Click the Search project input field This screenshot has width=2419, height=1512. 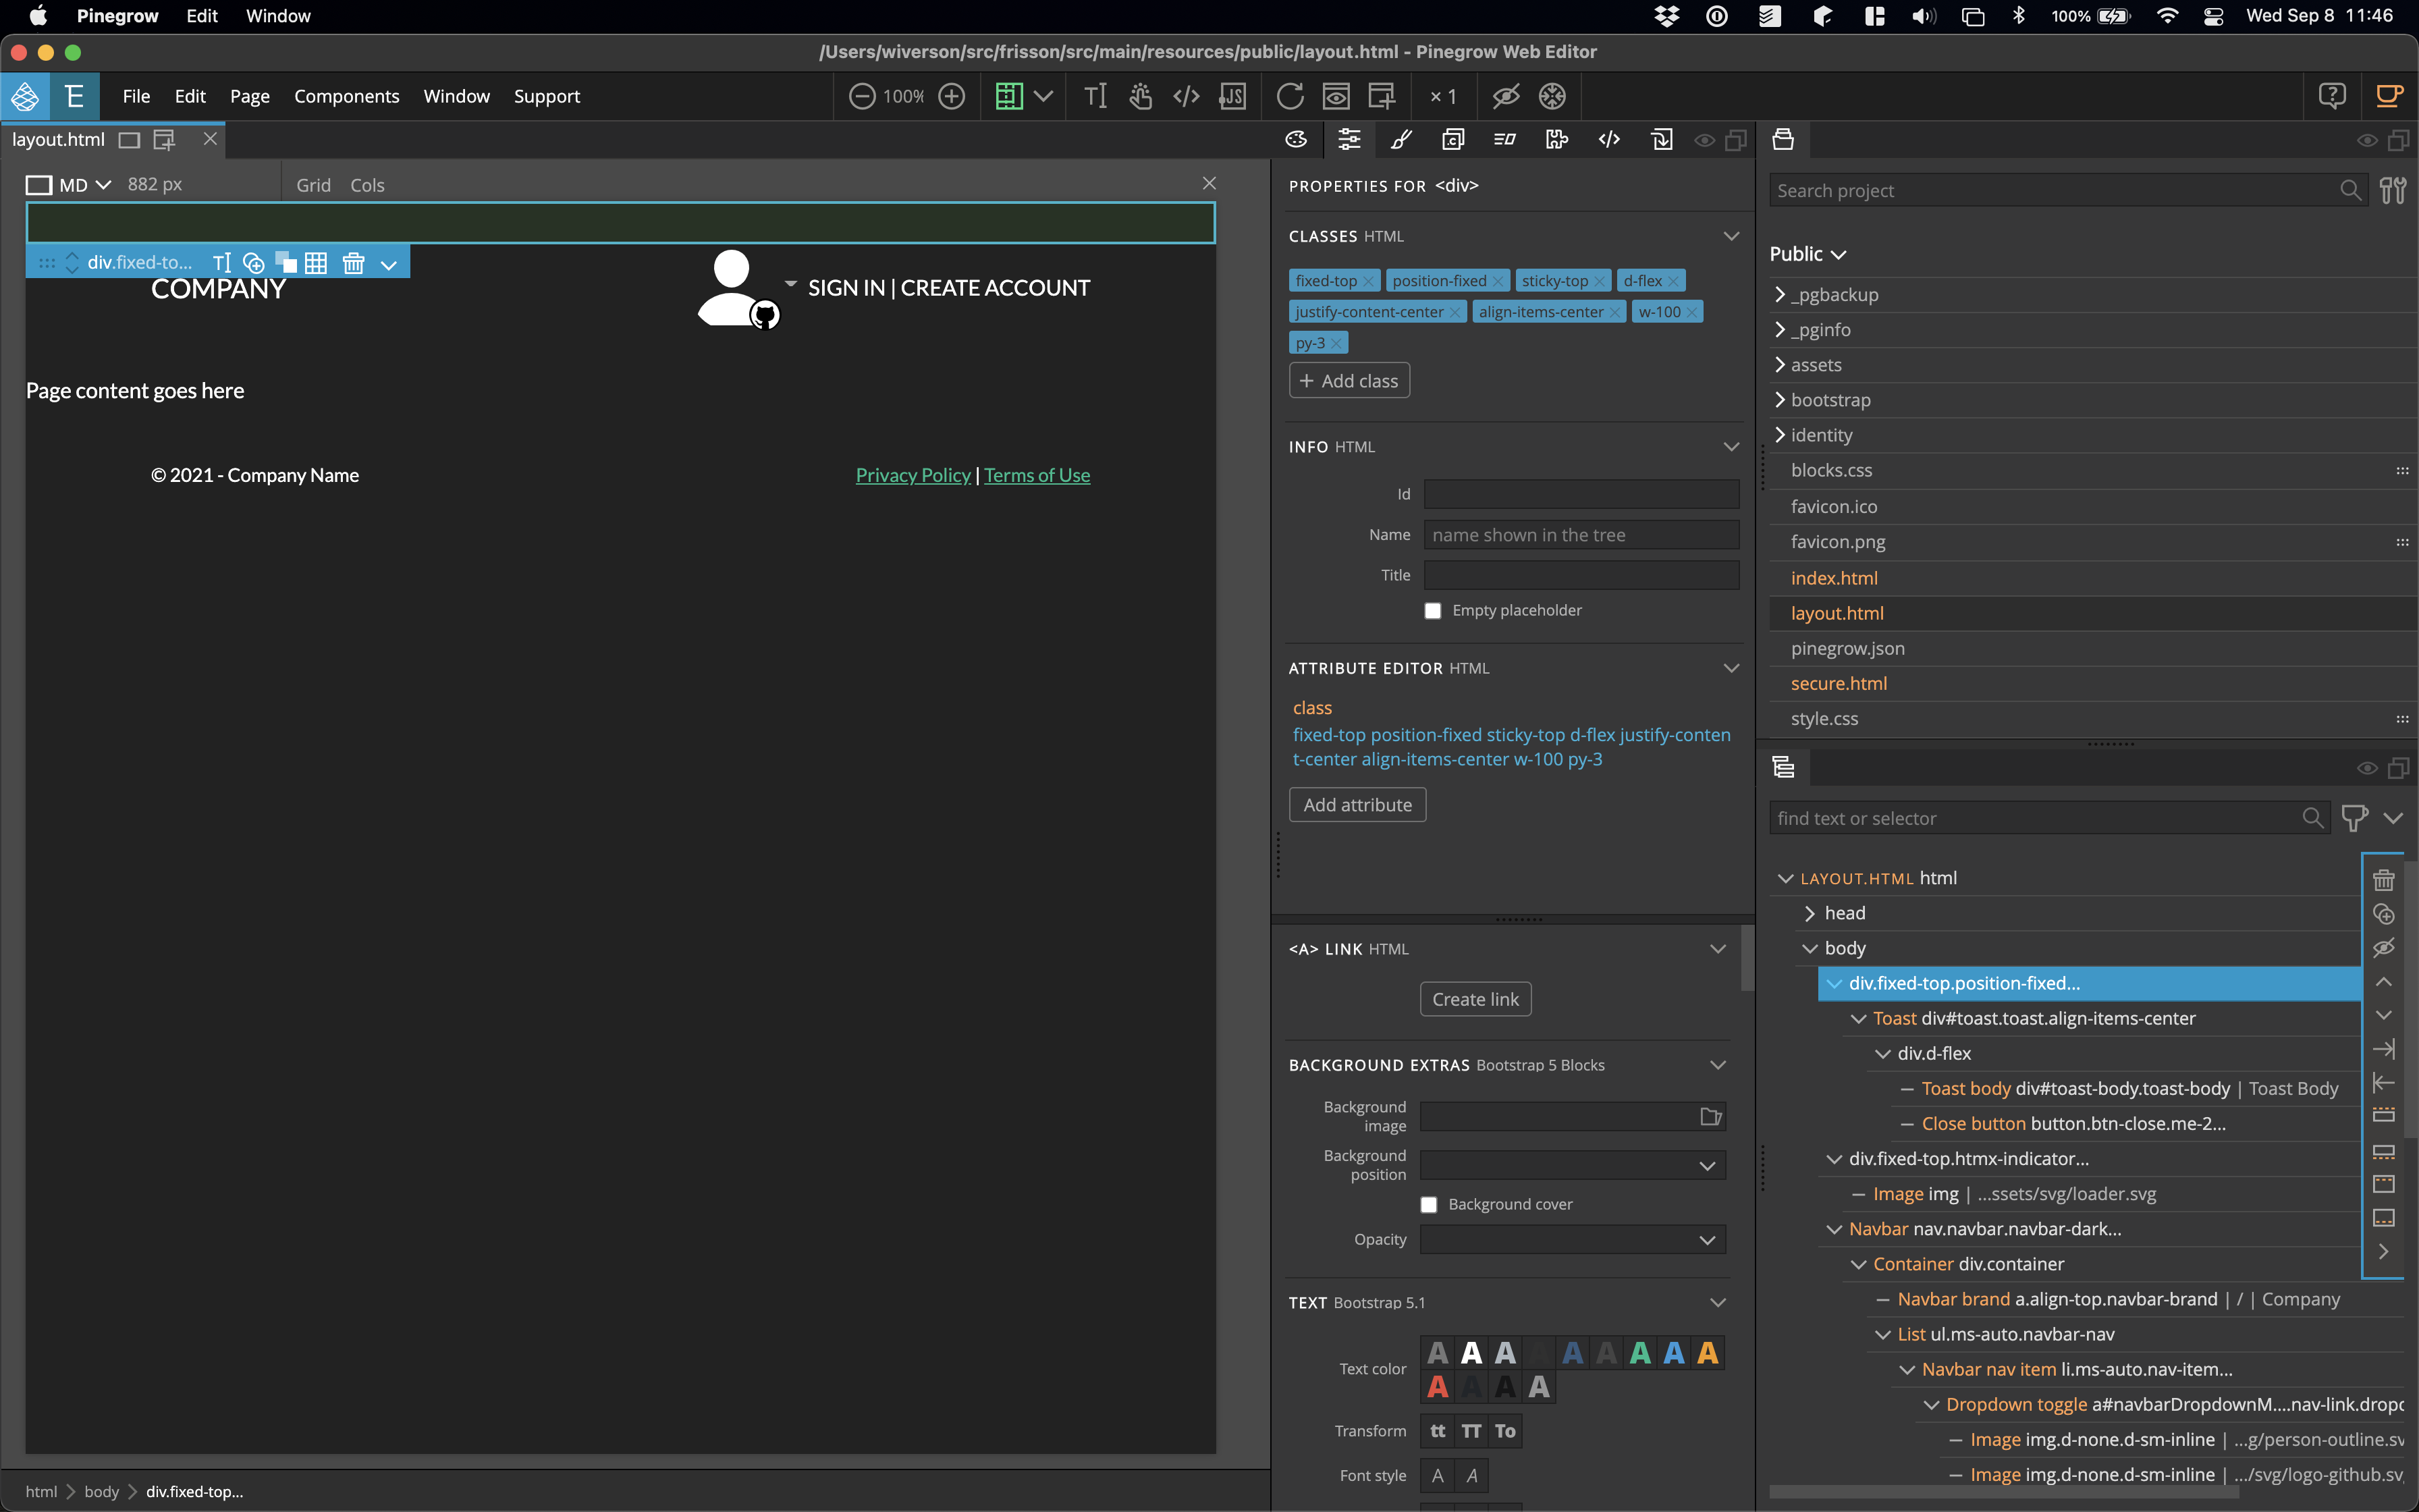coord(2049,190)
